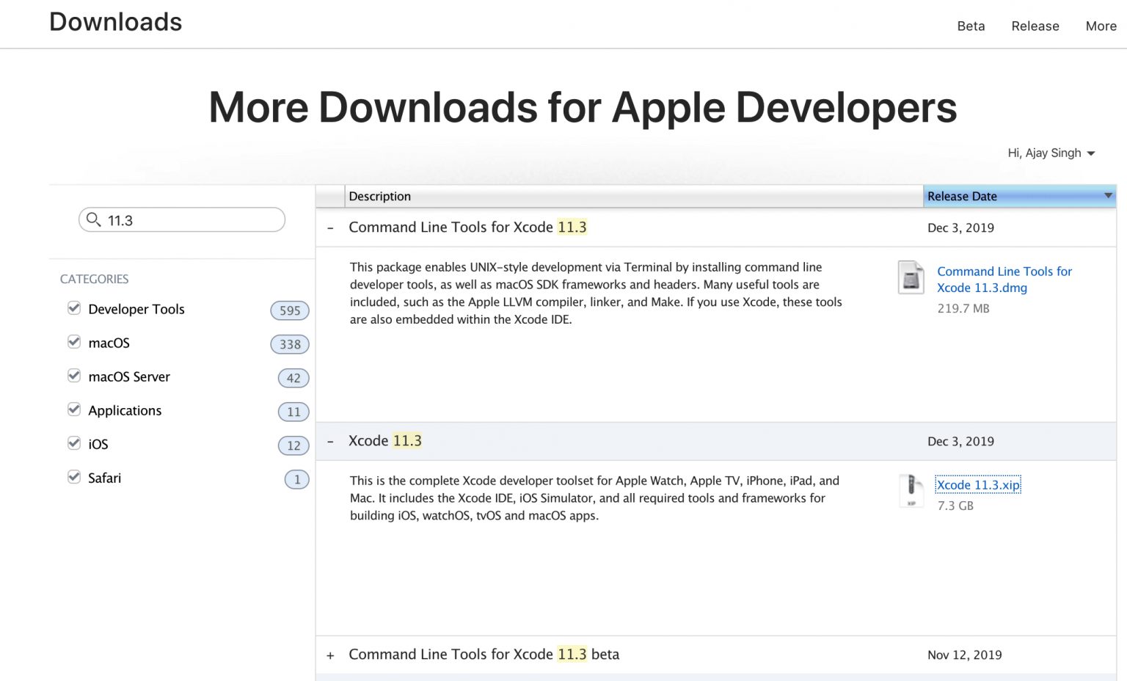Toggle Release Date sort direction arrow

coord(1108,196)
